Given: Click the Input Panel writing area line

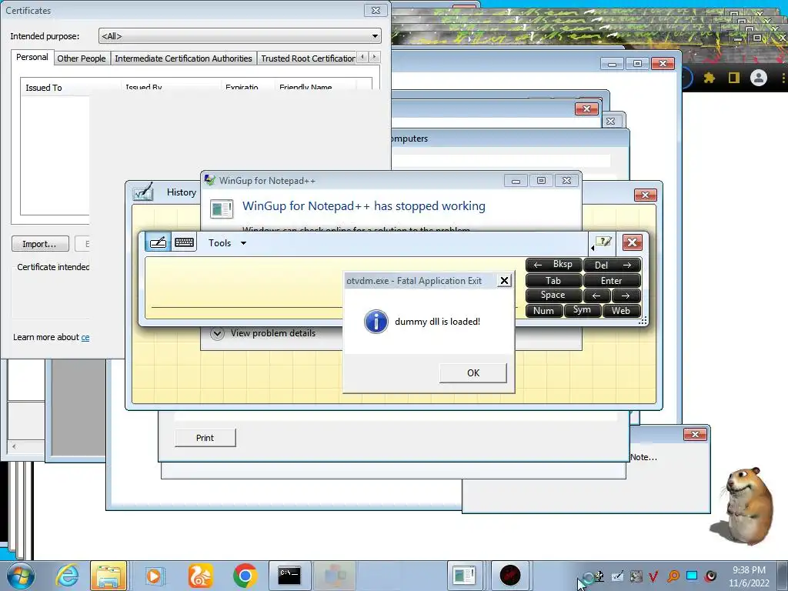Looking at the screenshot, I should (x=246, y=306).
